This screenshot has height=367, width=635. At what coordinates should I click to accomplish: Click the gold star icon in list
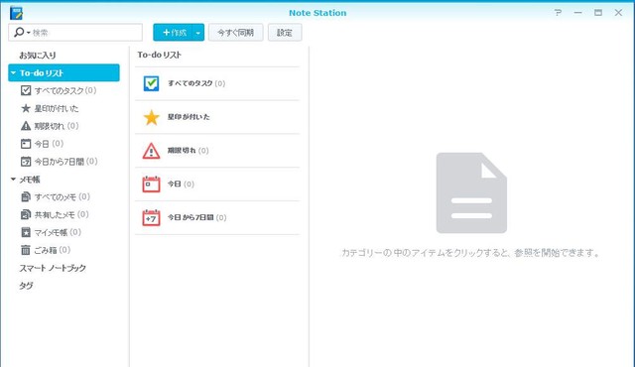(x=151, y=117)
